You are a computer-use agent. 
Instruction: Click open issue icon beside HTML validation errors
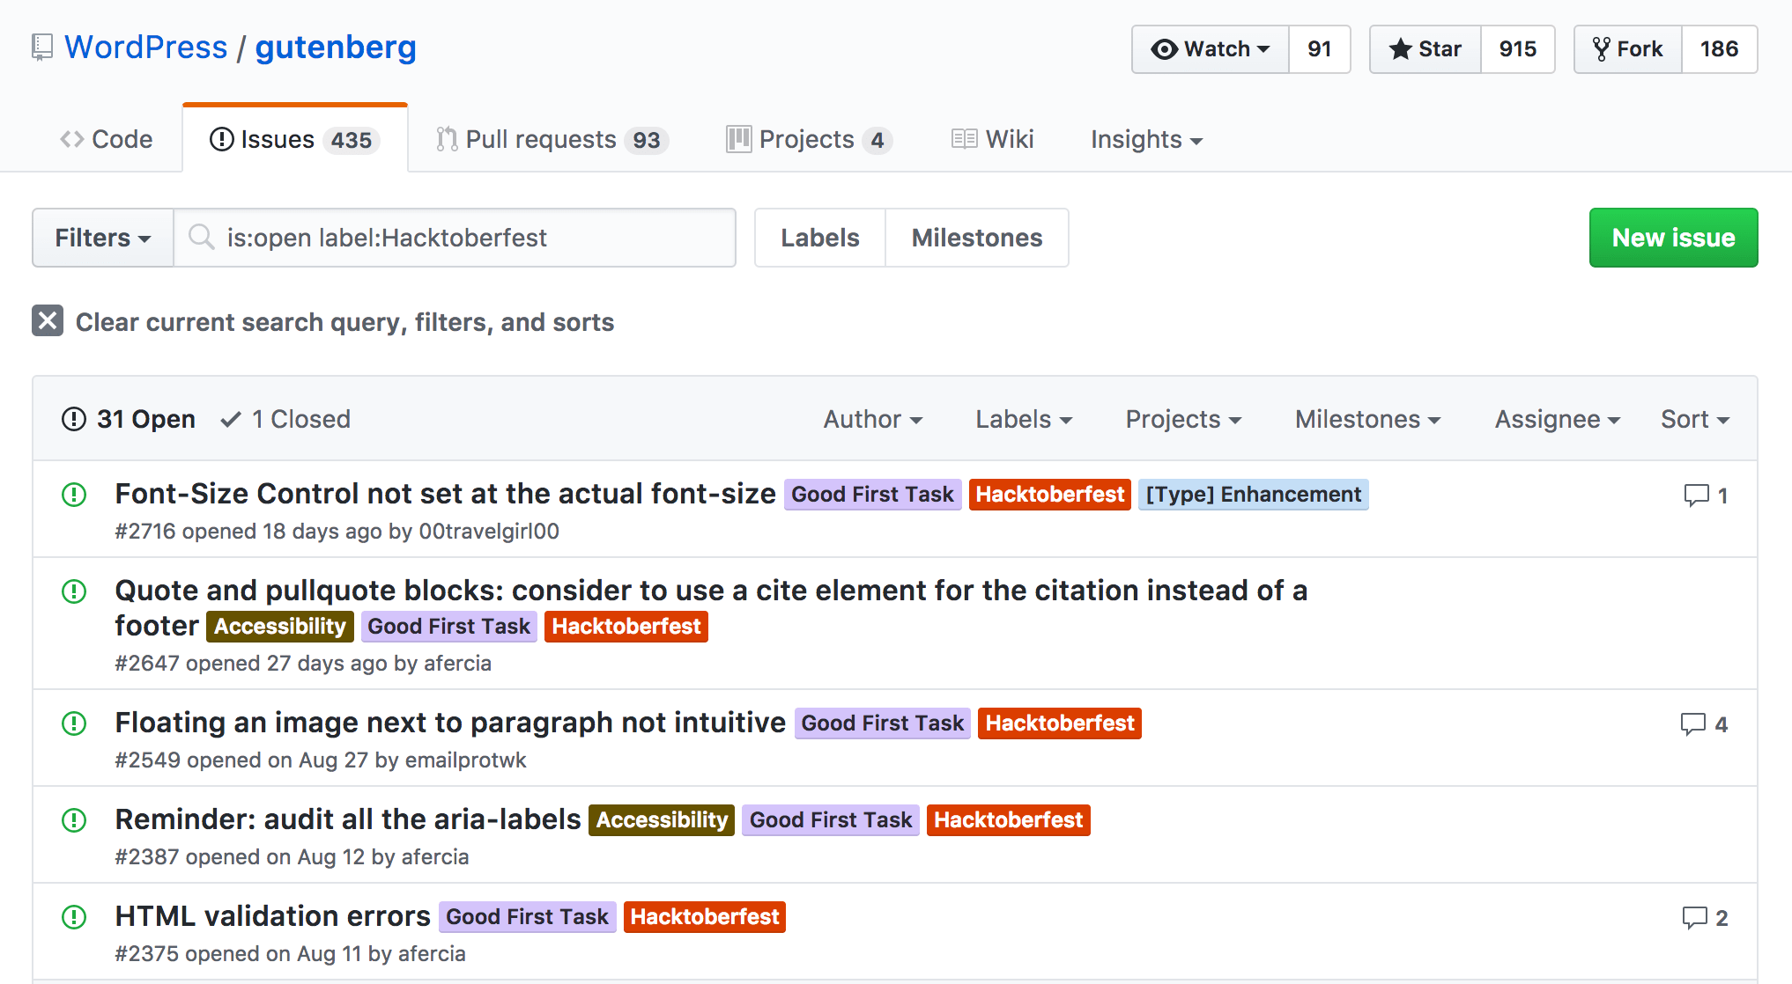74,917
